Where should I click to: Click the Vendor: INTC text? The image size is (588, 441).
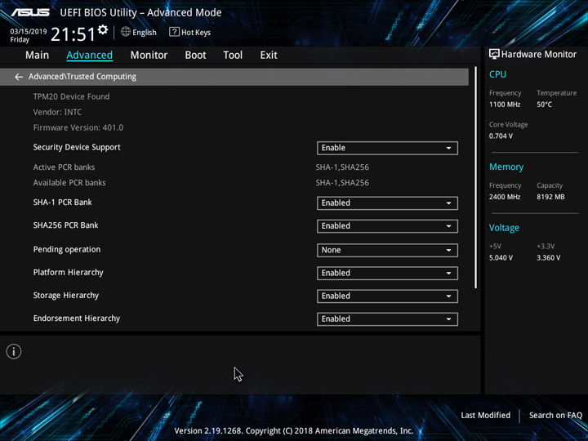click(57, 112)
